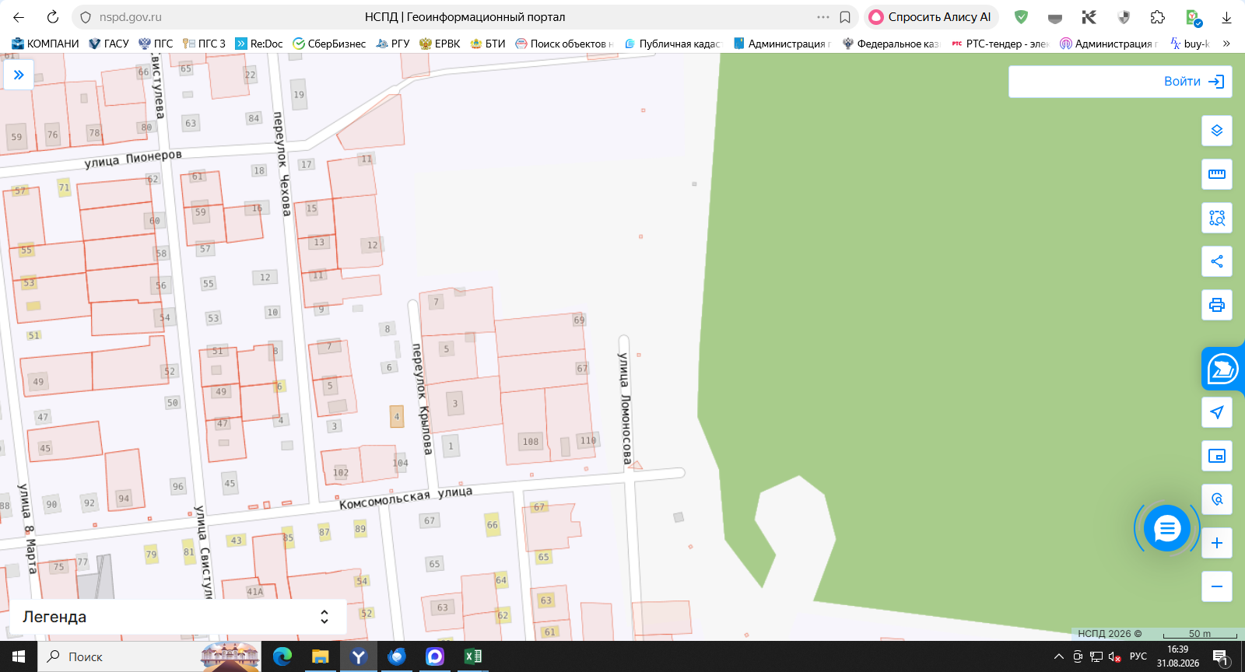Expand the left sidebar with double chevron
This screenshot has width=1245, height=672.
[19, 75]
